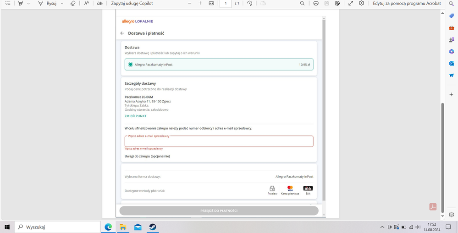Open Microsoft 365 sidebar icon
The width and height of the screenshot is (458, 233).
coord(451,51)
